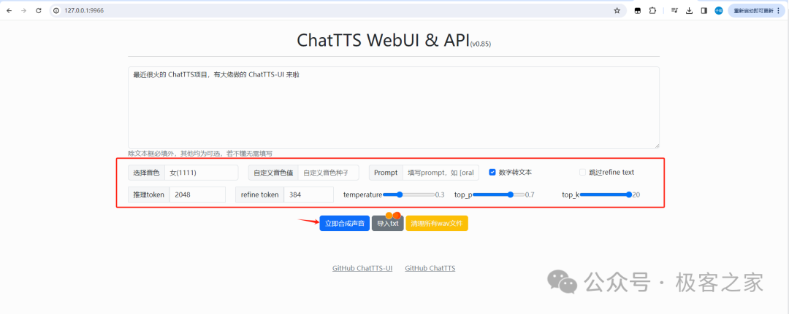Toggle the browser side panel icon
The height and width of the screenshot is (314, 789).
tap(704, 10)
